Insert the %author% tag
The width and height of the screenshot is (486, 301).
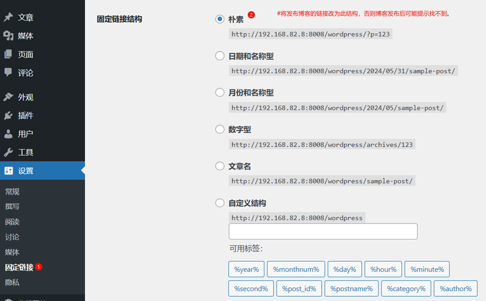456,288
